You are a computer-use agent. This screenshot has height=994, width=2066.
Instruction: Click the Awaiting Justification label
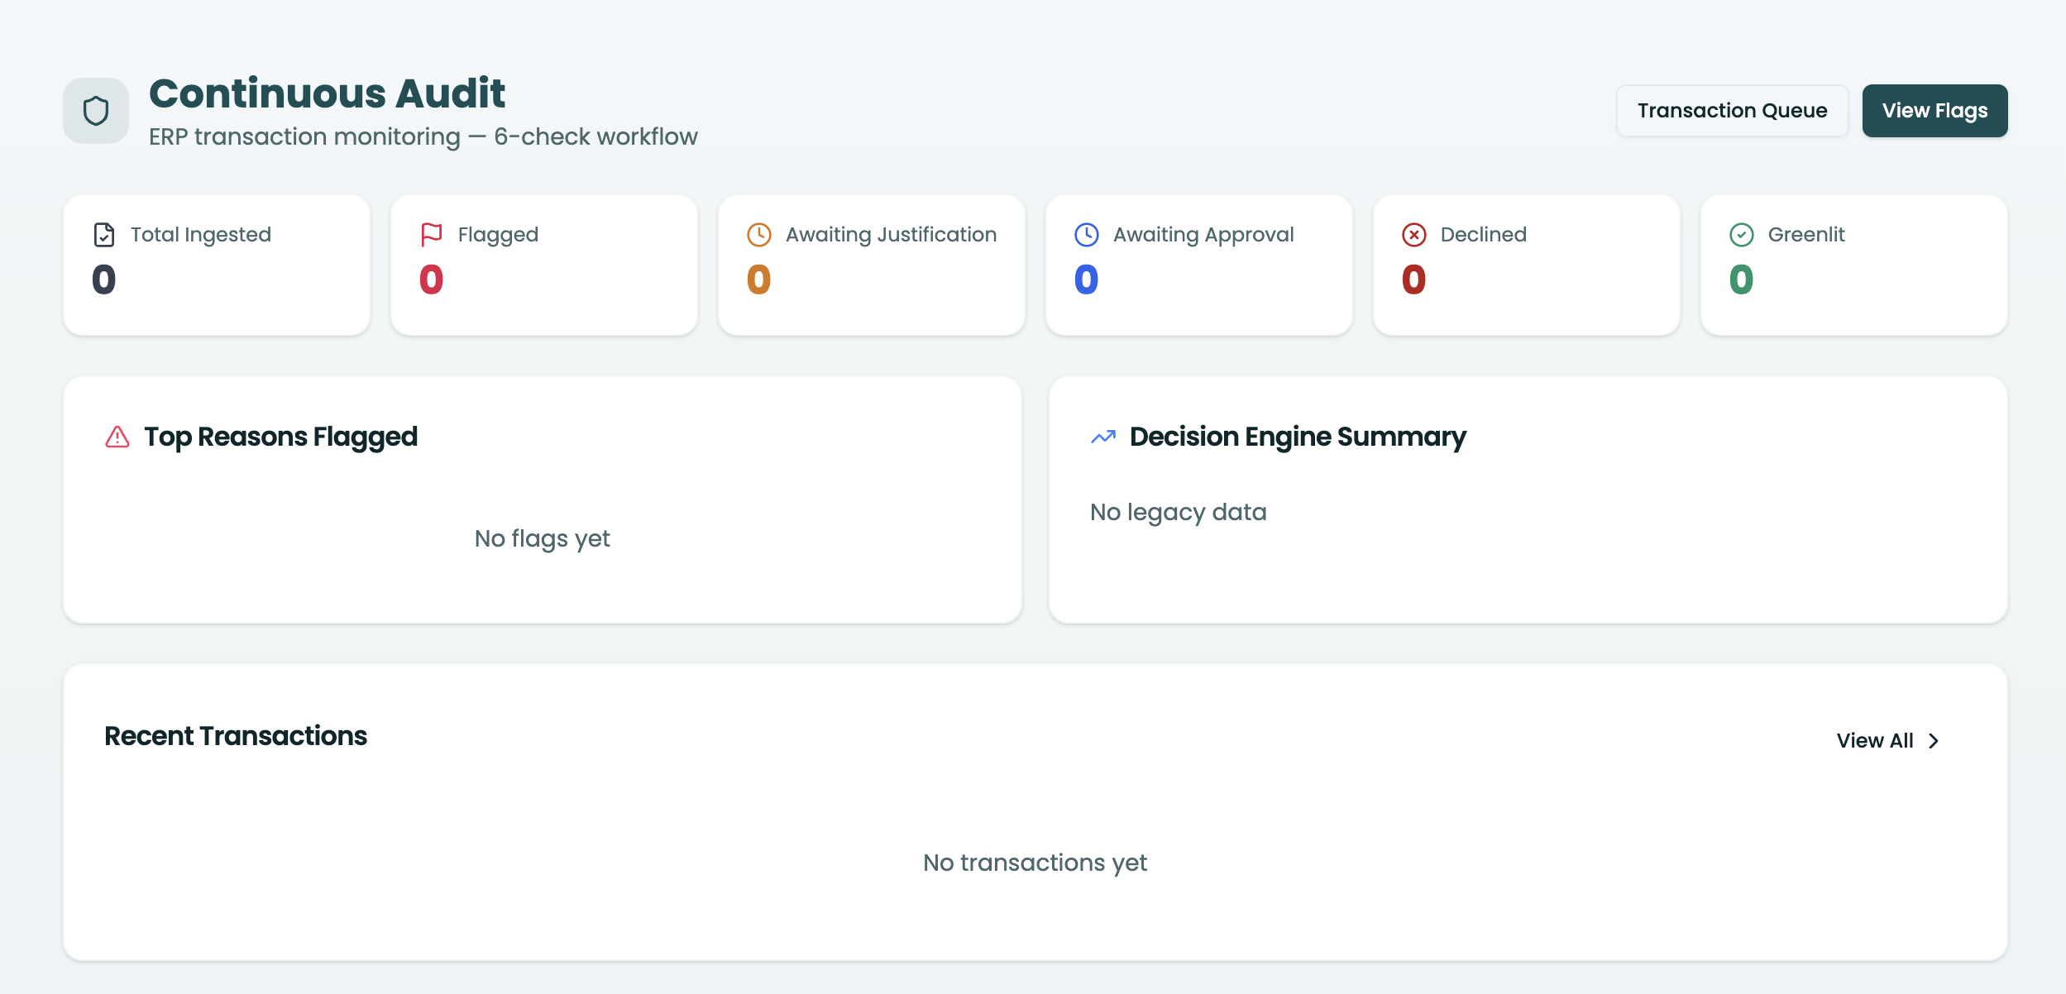click(892, 235)
